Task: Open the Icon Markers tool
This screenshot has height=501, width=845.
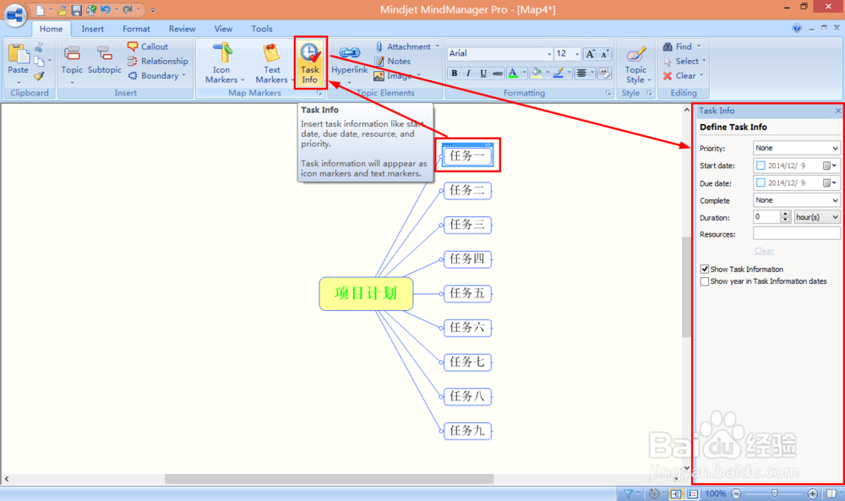Action: click(x=221, y=63)
